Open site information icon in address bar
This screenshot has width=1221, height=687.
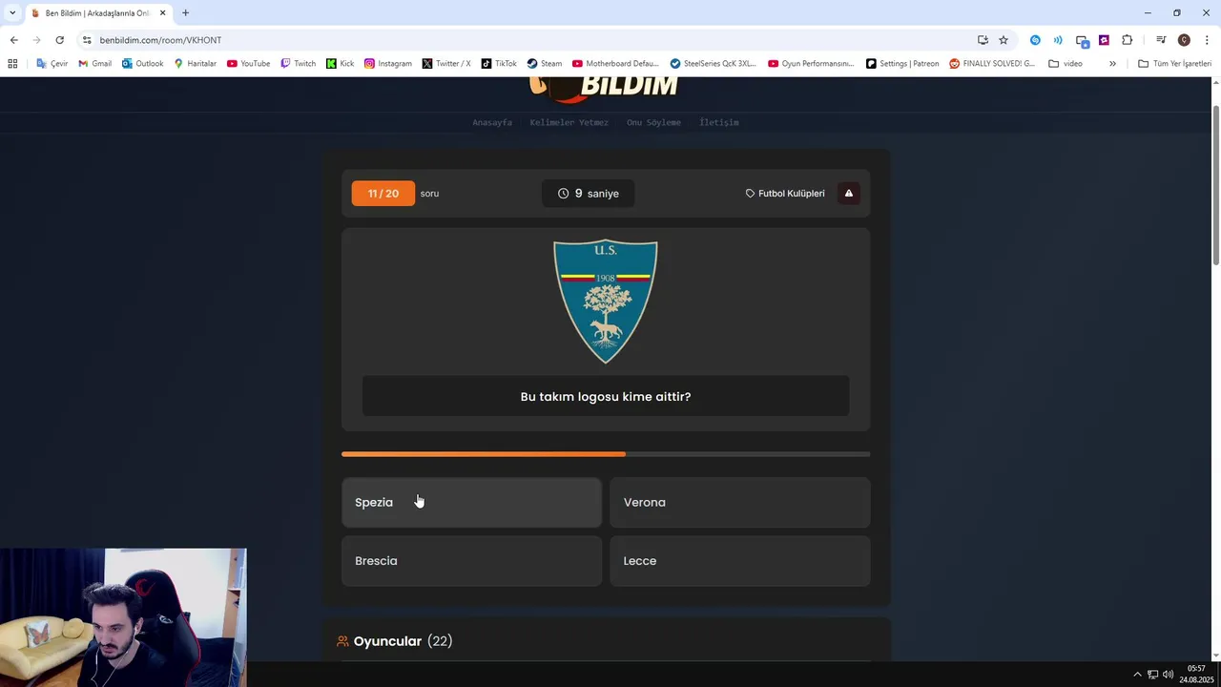87,40
